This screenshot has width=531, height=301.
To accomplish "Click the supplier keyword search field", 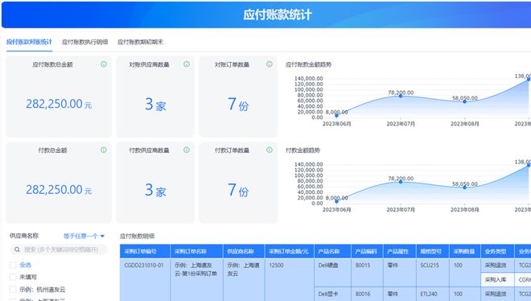I will [58, 249].
